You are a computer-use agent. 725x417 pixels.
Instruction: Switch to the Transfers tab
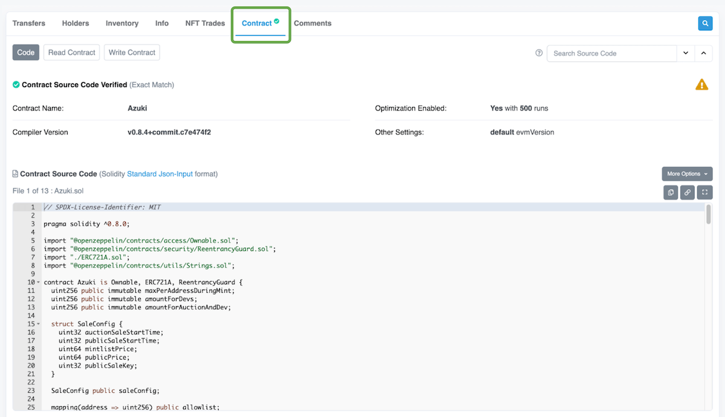coord(29,23)
